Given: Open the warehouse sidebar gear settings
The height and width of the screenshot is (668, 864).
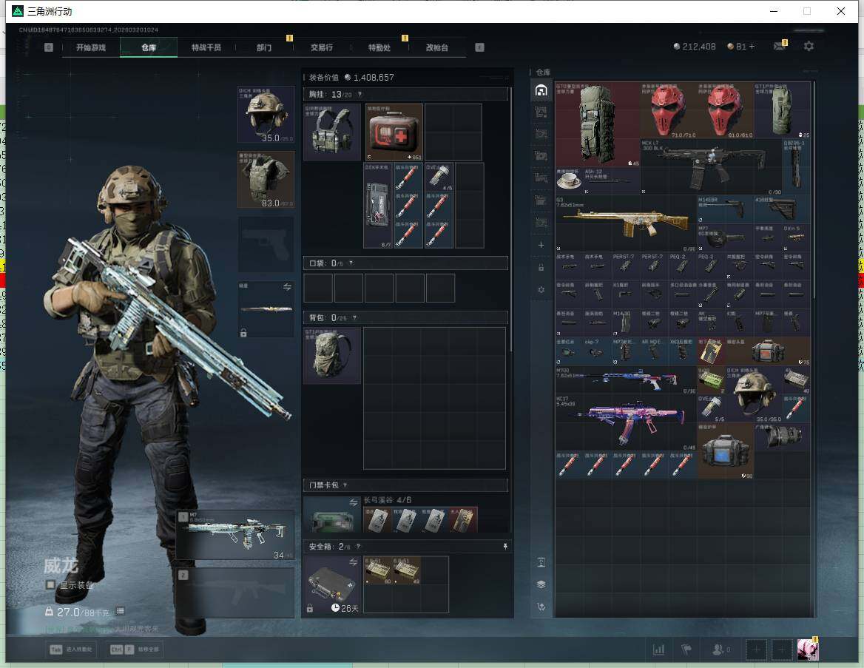Looking at the screenshot, I should 541,289.
